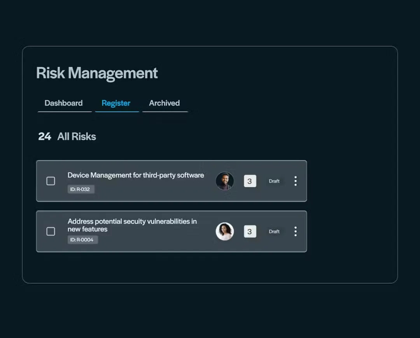
Task: Switch to the Archived tab
Action: click(164, 103)
